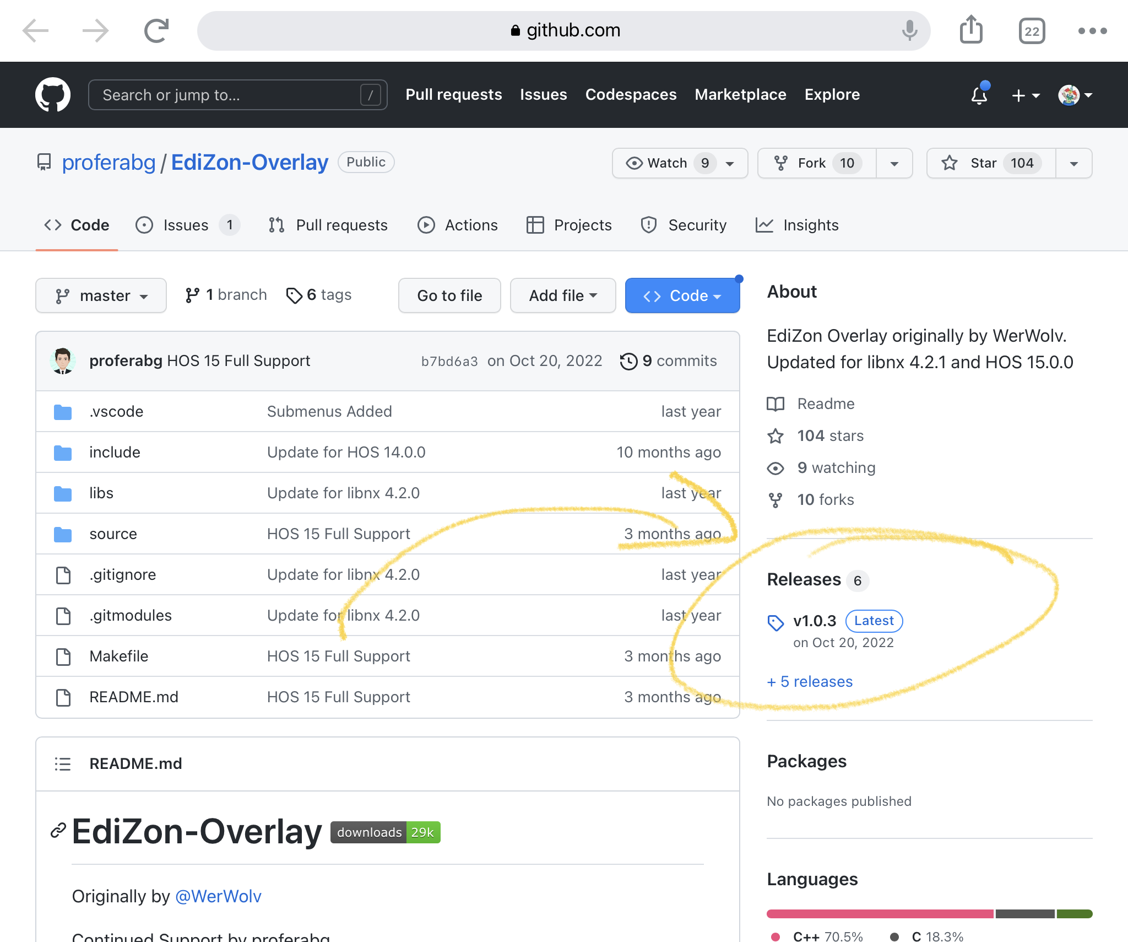1128x942 pixels.
Task: Expand the Watch notifications dropdown
Action: click(680, 163)
